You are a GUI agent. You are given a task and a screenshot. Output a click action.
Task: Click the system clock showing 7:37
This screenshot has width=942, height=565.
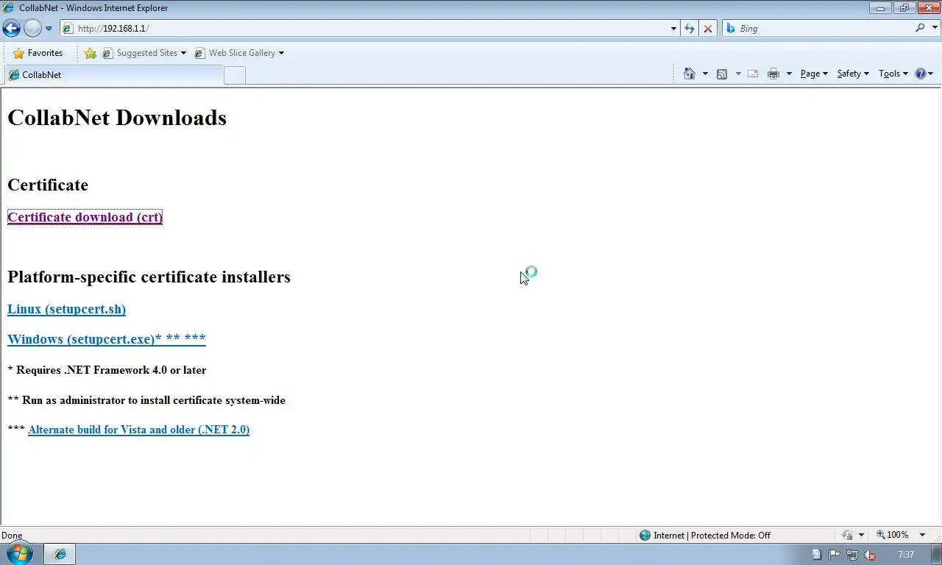click(905, 555)
